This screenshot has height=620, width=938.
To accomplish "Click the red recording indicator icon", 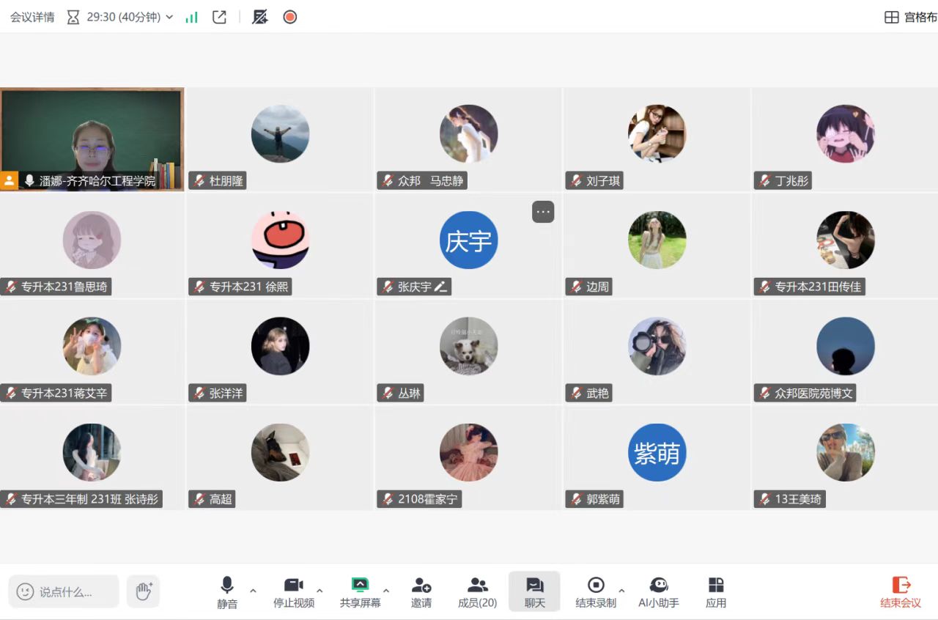I will pos(290,17).
